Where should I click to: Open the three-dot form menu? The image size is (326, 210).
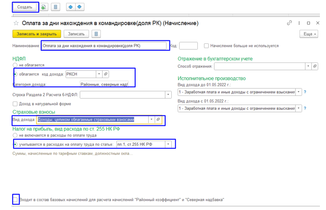(299, 23)
